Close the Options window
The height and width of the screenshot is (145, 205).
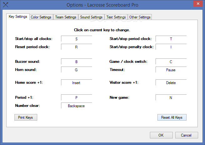pyautogui.click(x=198, y=4)
